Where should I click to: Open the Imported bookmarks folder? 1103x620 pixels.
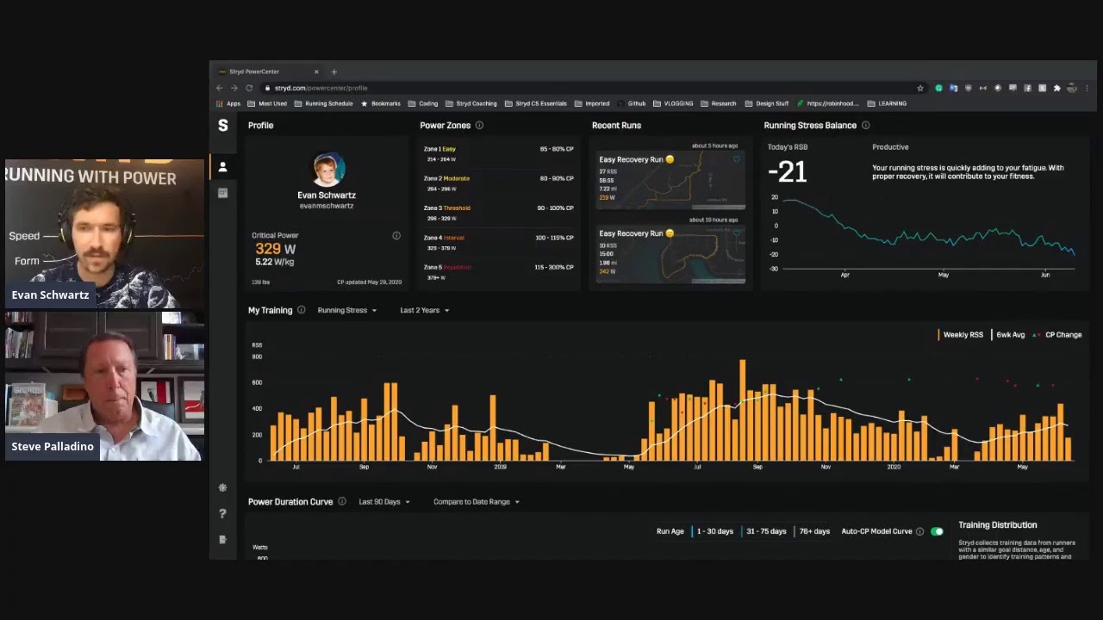point(592,103)
